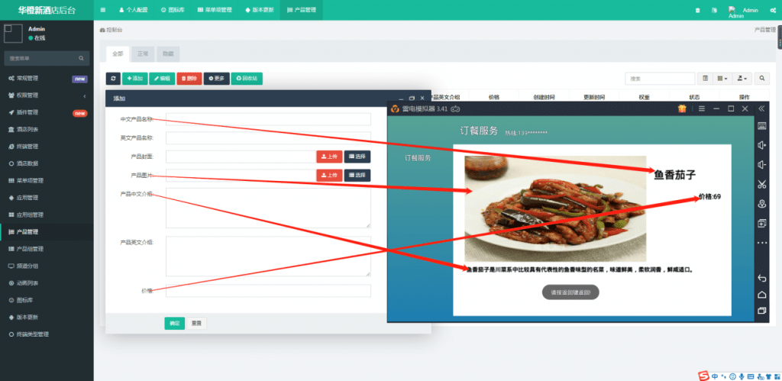Click the emulator scissors screenshot icon
Viewport: 782px width, 381px height.
click(761, 184)
